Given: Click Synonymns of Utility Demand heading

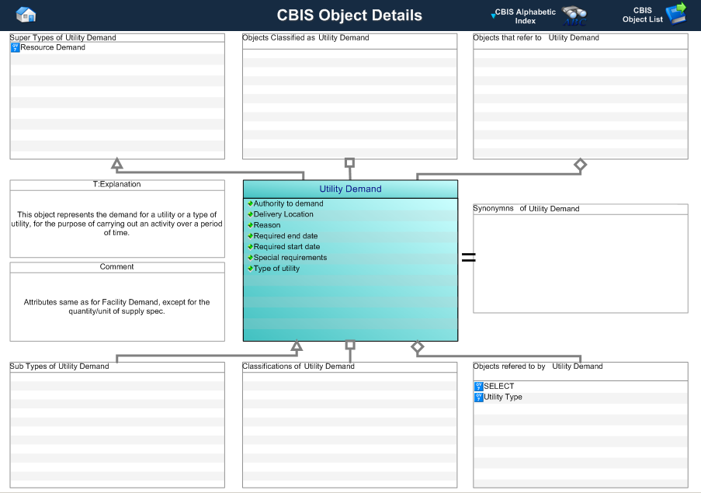Looking at the screenshot, I should pyautogui.click(x=526, y=208).
